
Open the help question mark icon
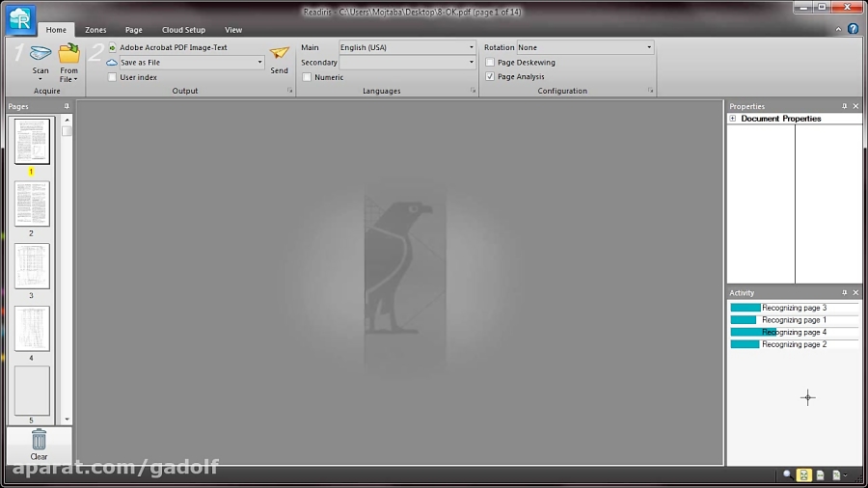click(854, 29)
